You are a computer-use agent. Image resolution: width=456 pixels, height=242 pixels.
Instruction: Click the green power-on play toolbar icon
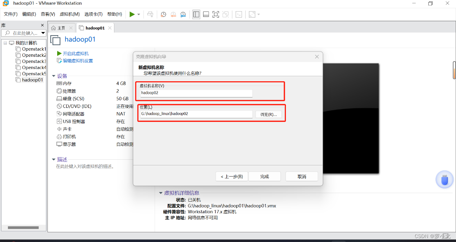pyautogui.click(x=132, y=14)
